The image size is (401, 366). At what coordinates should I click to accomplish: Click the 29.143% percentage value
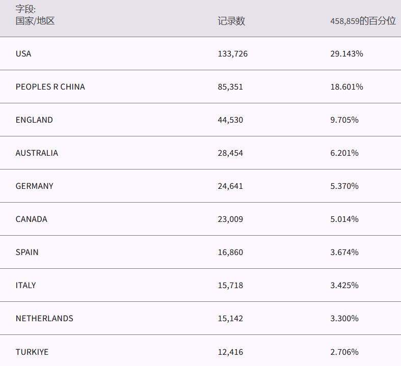(x=346, y=53)
